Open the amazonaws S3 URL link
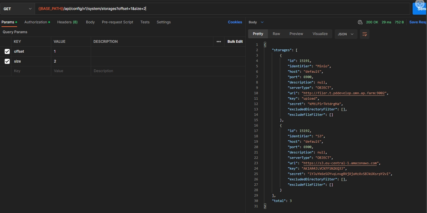The height and width of the screenshot is (213, 427). click(x=340, y=163)
